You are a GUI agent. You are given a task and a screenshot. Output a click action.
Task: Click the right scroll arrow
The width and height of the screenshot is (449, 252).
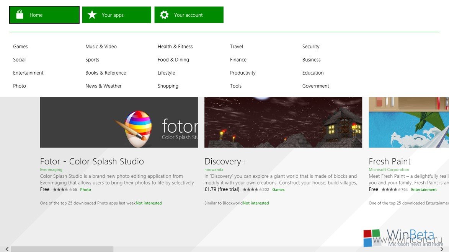pyautogui.click(x=442, y=249)
